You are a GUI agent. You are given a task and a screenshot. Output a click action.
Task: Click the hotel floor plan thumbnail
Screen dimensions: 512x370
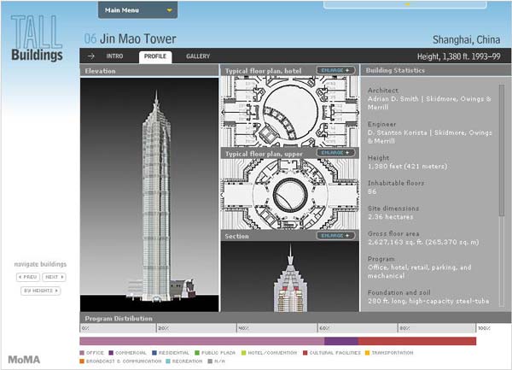(x=290, y=111)
